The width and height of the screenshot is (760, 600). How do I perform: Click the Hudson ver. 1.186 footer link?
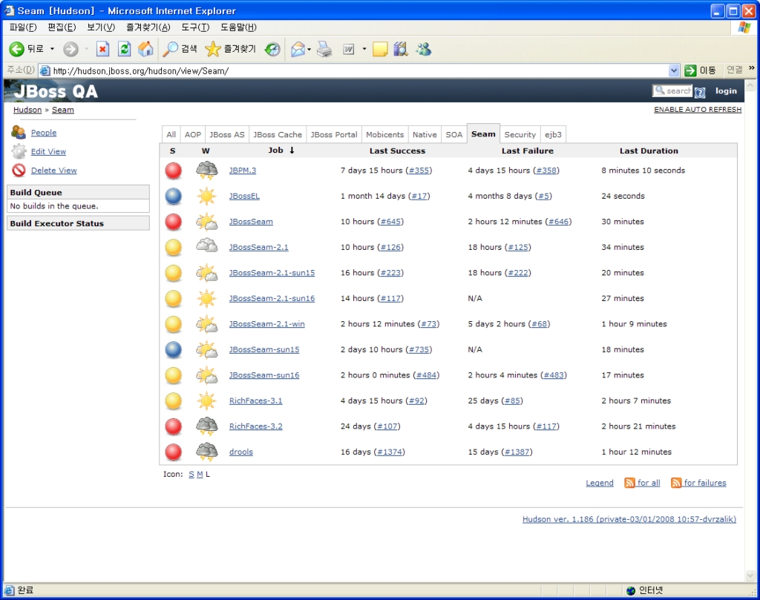coord(629,519)
